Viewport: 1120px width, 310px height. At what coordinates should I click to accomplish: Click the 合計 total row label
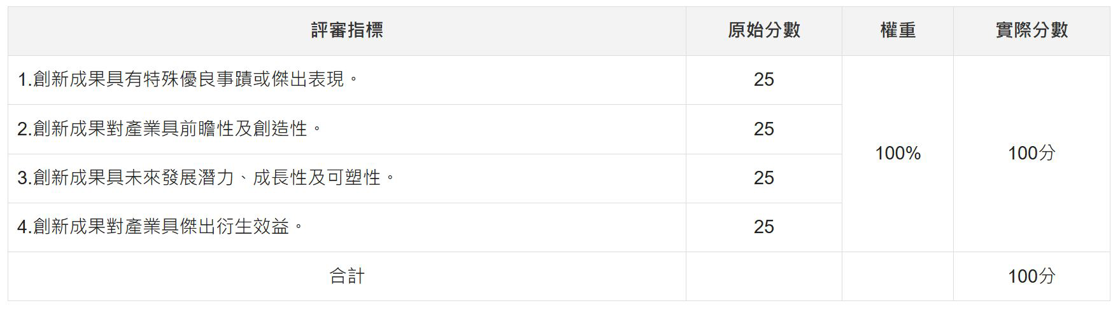click(x=347, y=276)
